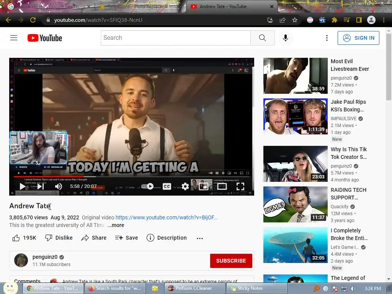Click system tray volume speaker icon
392x294 pixels.
(x=353, y=289)
